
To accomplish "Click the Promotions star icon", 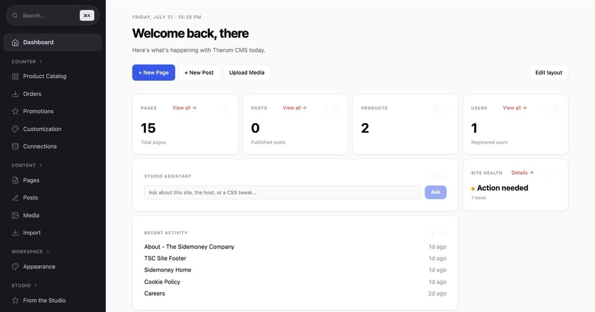I will pyautogui.click(x=15, y=111).
